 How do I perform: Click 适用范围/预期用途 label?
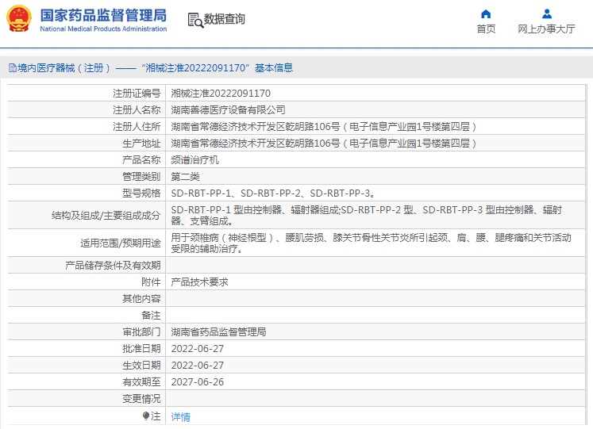121,243
